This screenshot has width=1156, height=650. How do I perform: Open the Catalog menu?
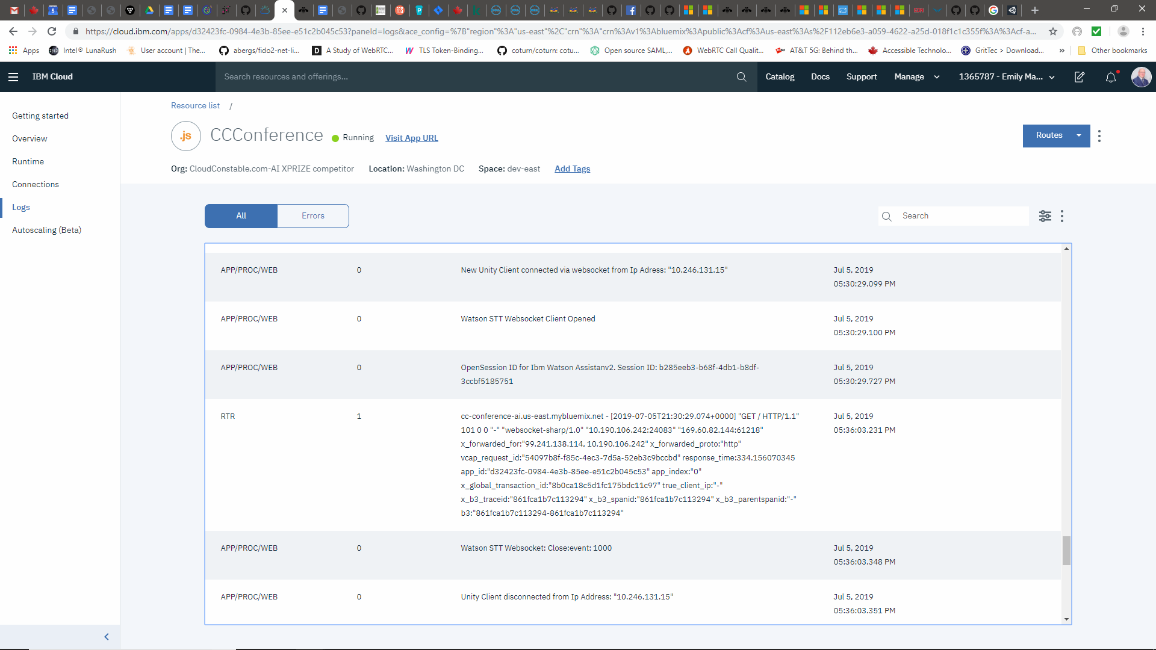point(780,76)
